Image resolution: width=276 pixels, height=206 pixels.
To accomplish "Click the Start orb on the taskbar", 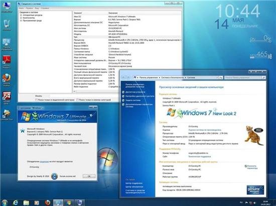I will pos(5,202).
